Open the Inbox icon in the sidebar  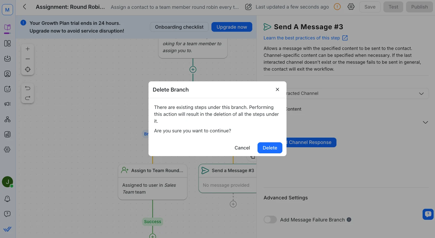click(x=7, y=58)
